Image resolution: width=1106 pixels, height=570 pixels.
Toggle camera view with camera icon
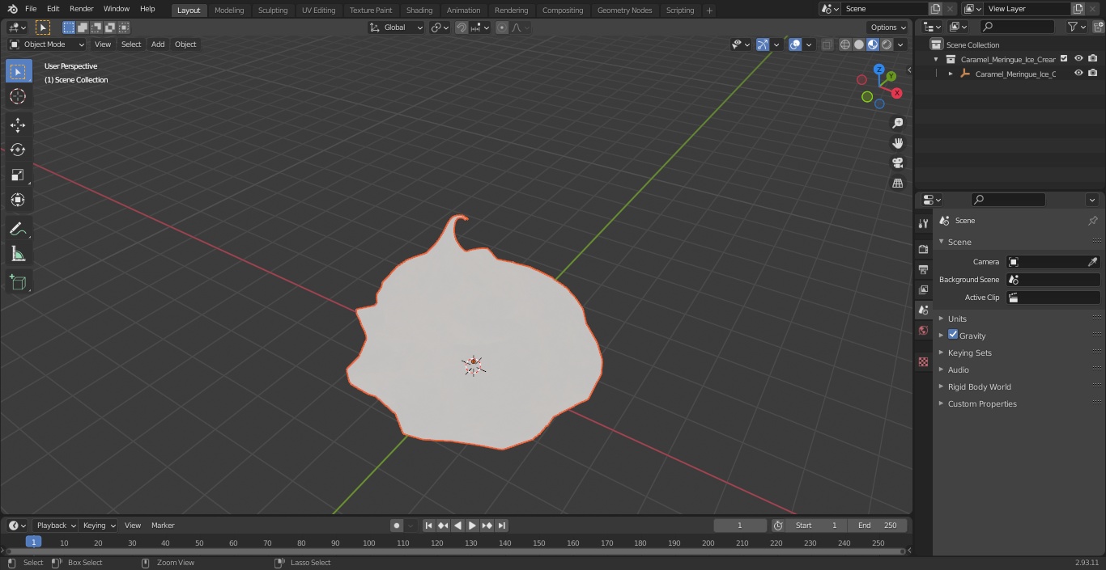(898, 163)
